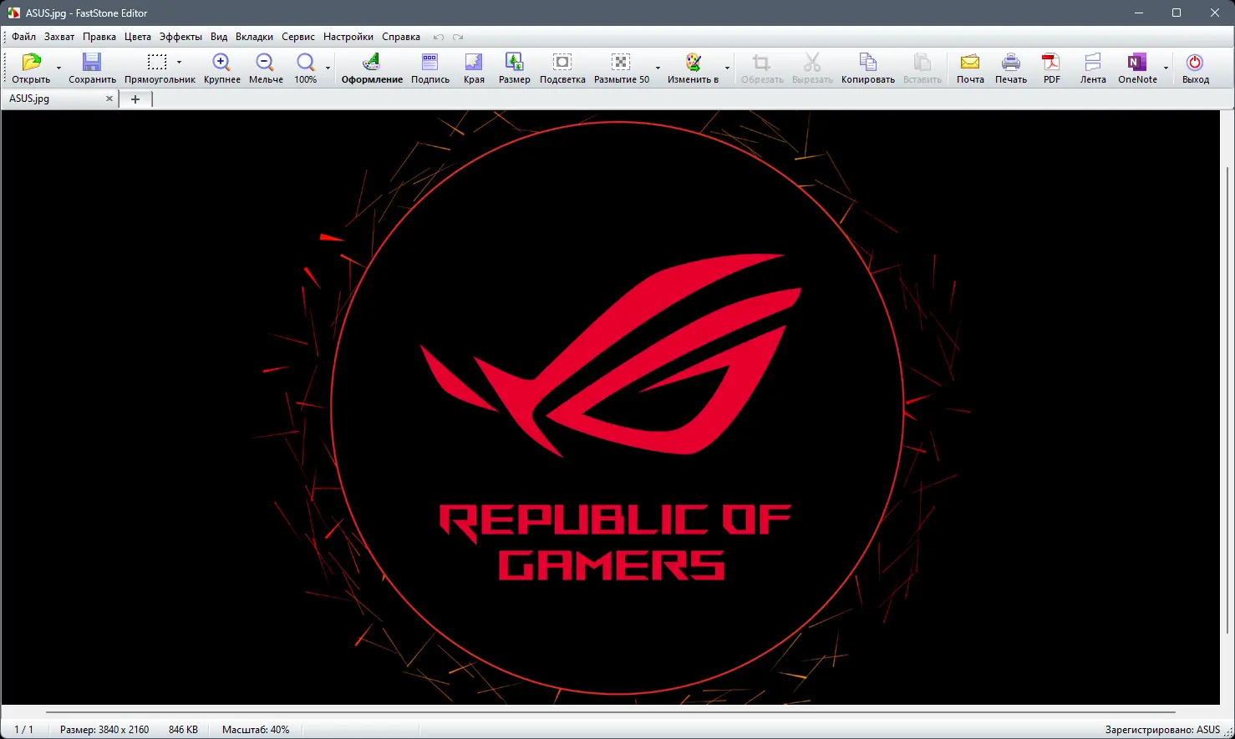Open the Размер resize tool
The image size is (1235, 739).
[x=515, y=68]
